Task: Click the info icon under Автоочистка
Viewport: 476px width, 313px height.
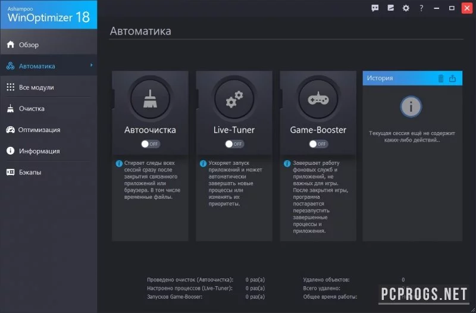Action: tap(119, 164)
